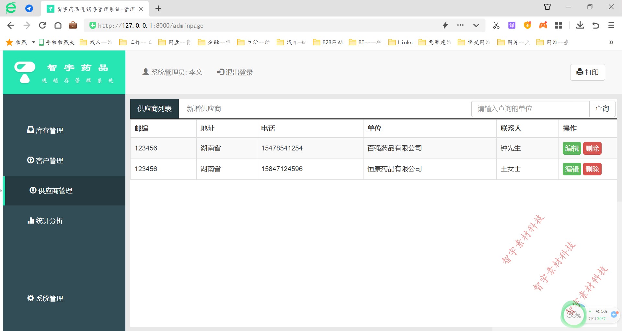Click the blue plus icon on floating widget
622x331 pixels.
pos(614,314)
